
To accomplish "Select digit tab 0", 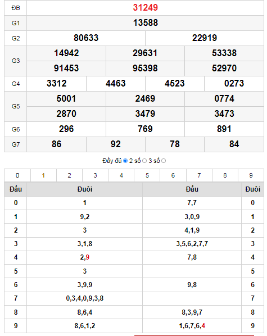I will pos(17,175).
